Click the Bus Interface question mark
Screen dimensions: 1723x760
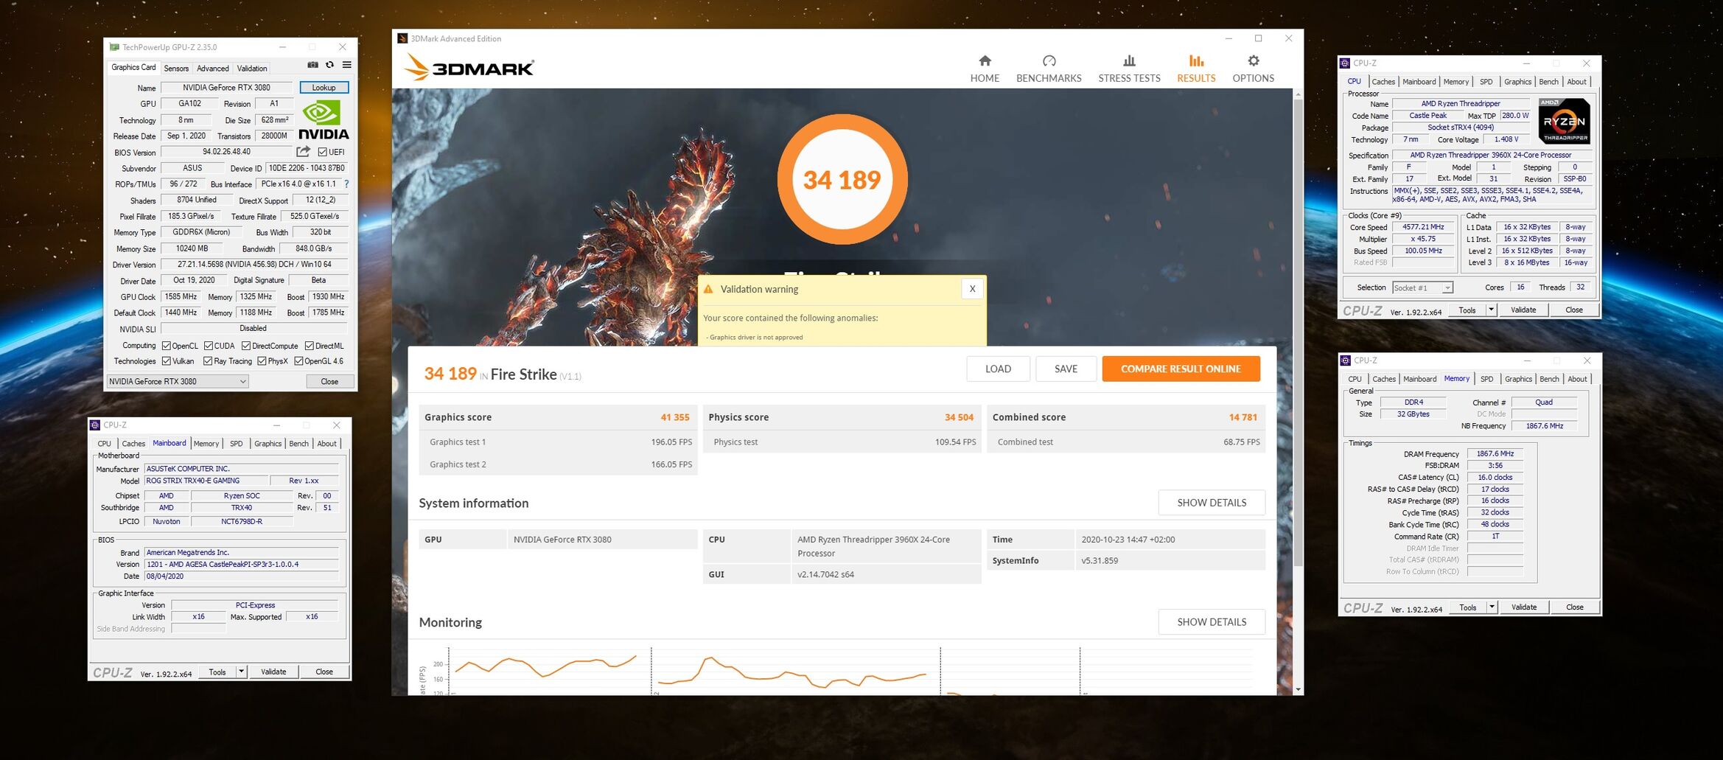point(346,184)
